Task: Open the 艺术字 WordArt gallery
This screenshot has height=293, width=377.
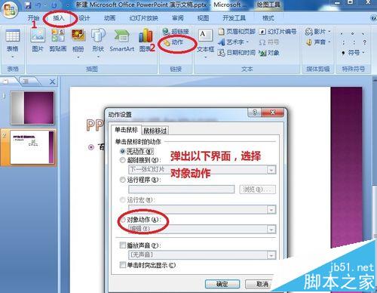Action: tap(233, 42)
